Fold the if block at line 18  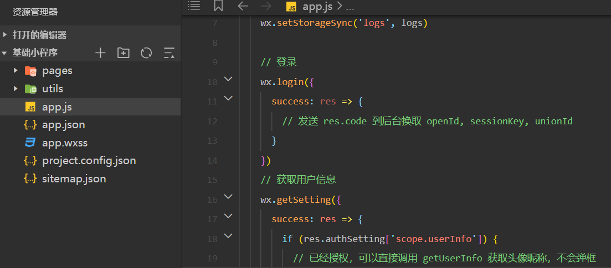228,236
